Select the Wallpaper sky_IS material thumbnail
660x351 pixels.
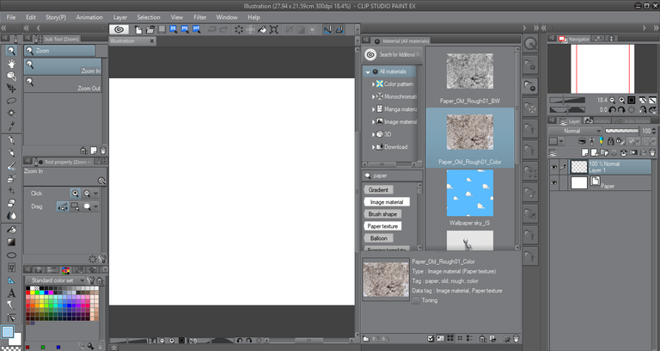[470, 193]
